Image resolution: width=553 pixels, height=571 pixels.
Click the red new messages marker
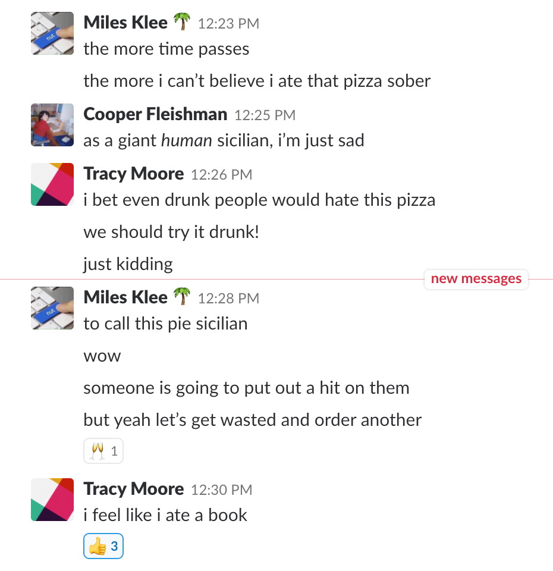pos(476,279)
